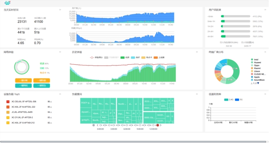The width and height of the screenshot is (269, 143).
Task: Select timeline marker above 6:00:00
Action: pos(127,125)
